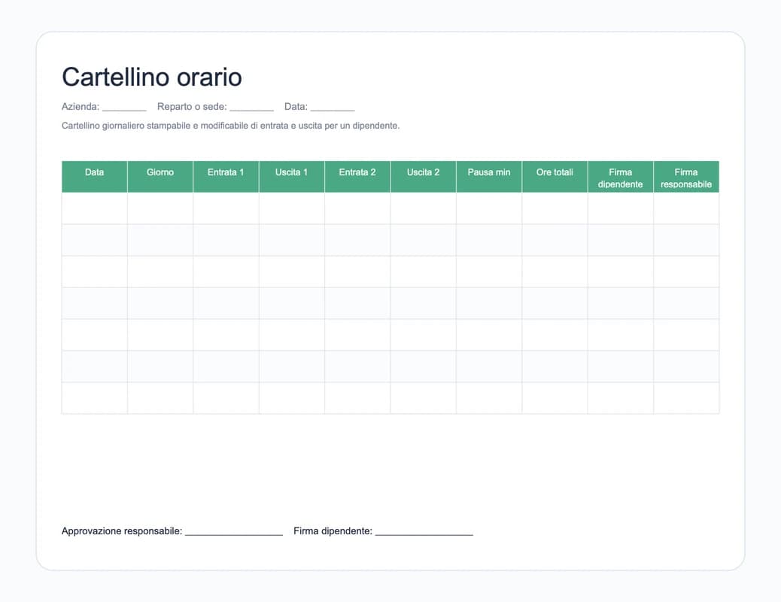This screenshot has height=602, width=781.
Task: Click the Reparto o sede blank field
Action: pyautogui.click(x=251, y=107)
